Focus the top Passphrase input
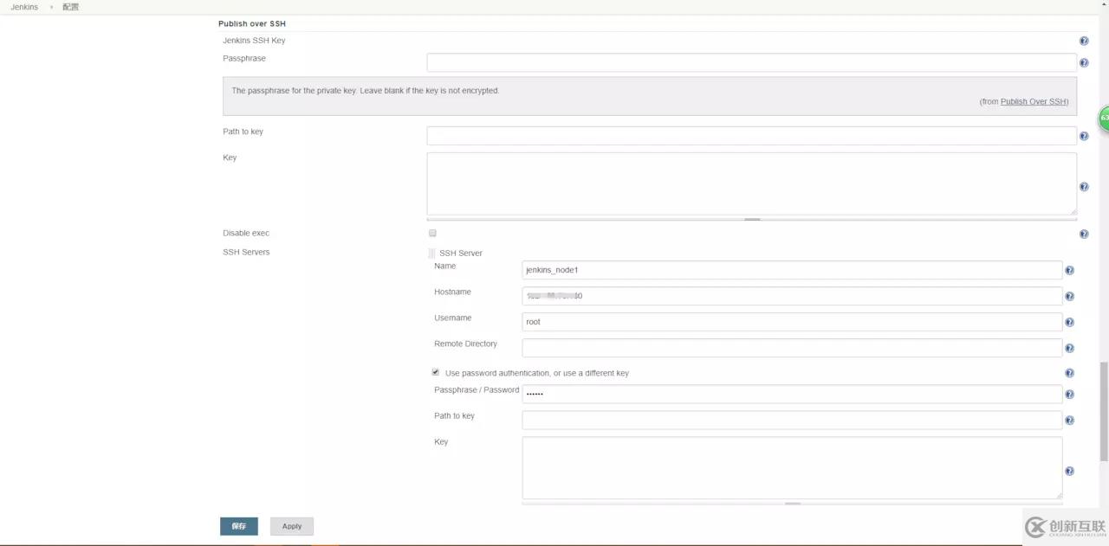 [x=751, y=62]
